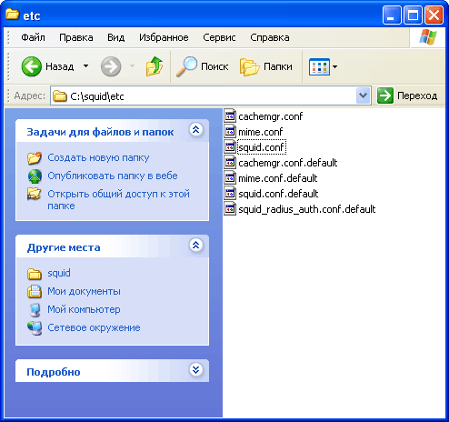Collapse the Other Places panel

pos(196,245)
